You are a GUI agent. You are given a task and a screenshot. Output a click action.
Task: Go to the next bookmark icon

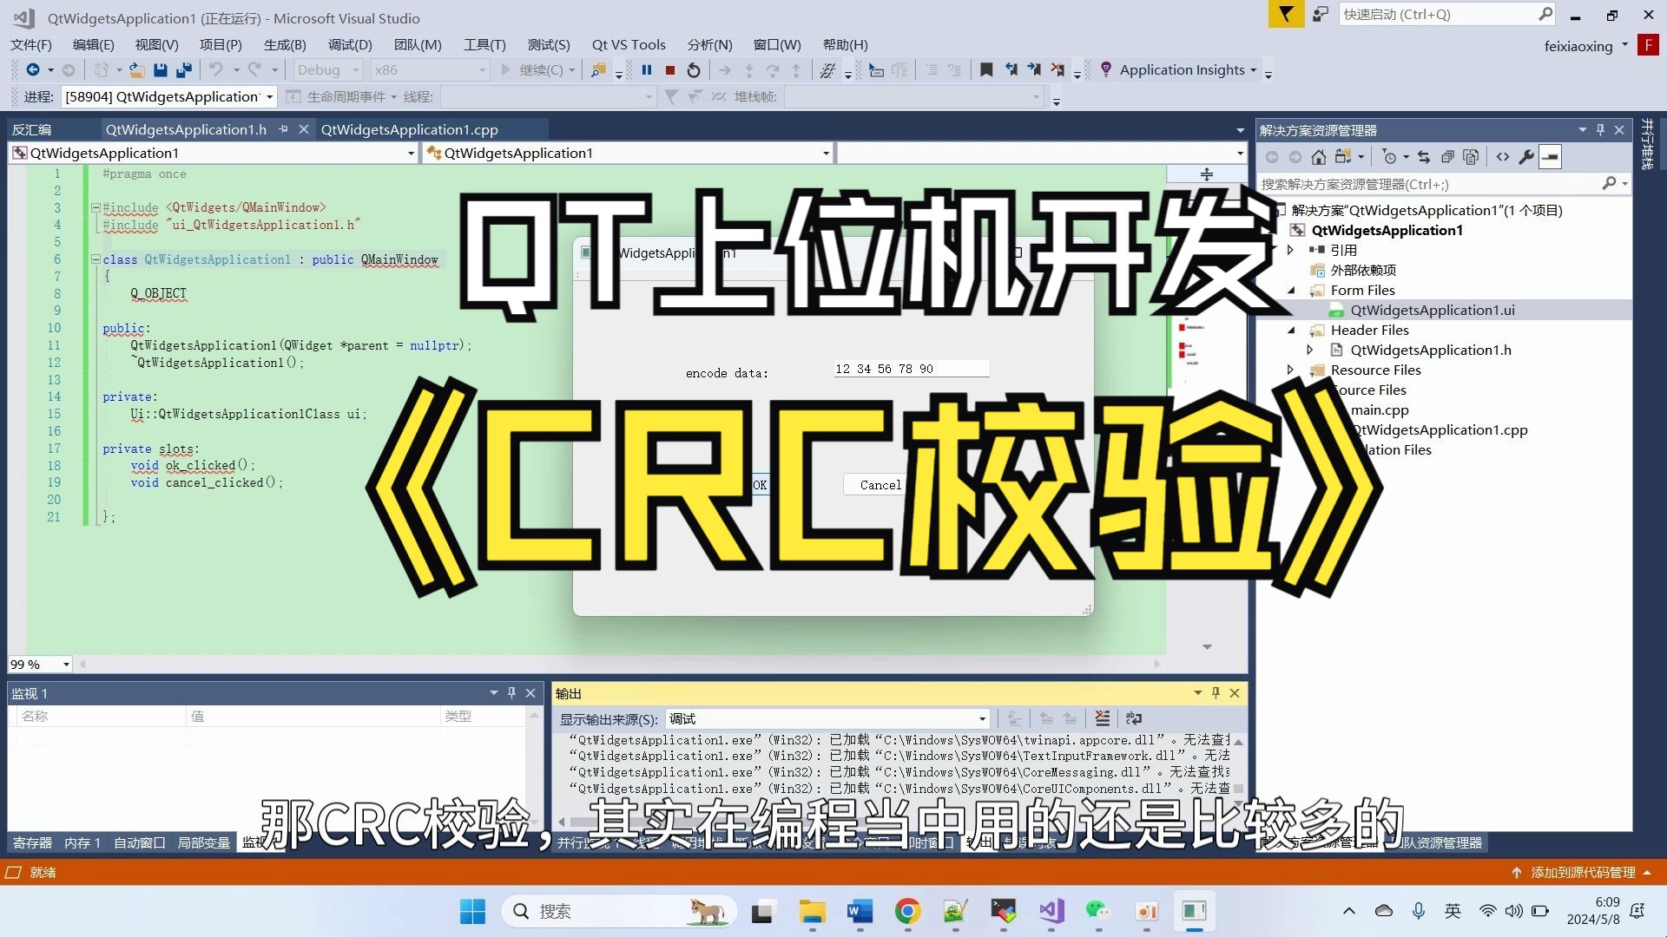point(1034,70)
